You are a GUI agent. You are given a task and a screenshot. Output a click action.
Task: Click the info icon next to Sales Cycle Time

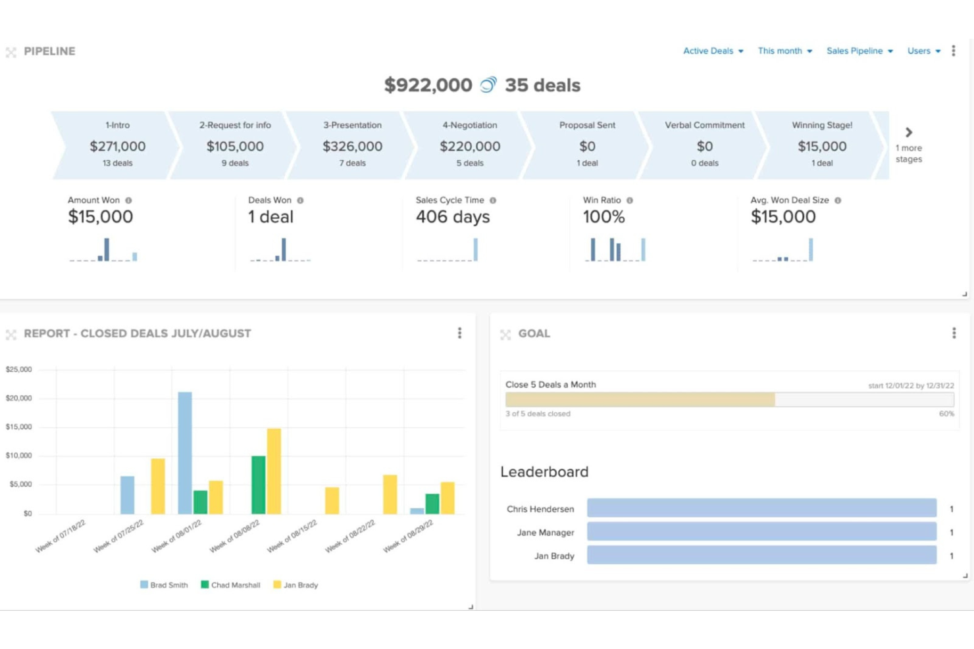[x=493, y=201]
